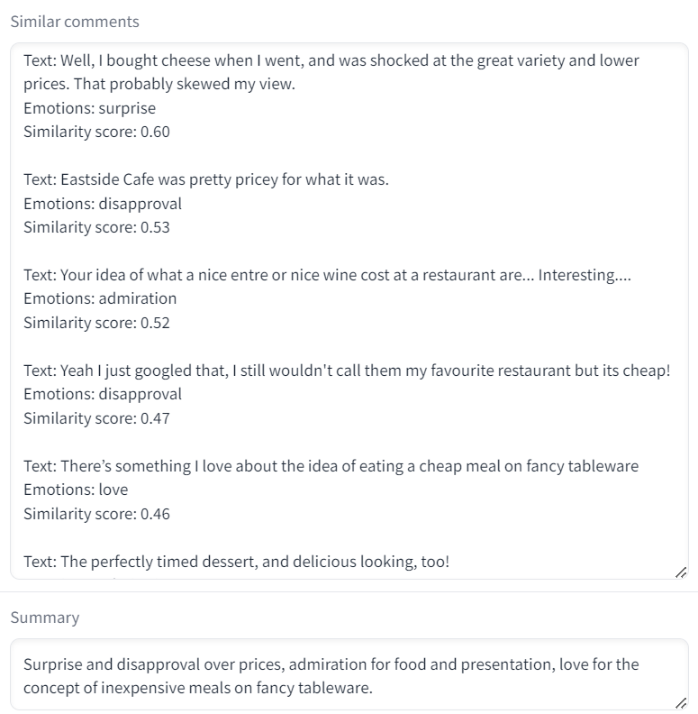
Task: Click the Summary box resize handle
Action: [x=681, y=703]
